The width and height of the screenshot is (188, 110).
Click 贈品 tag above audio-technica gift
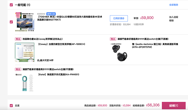pyautogui.click(x=113, y=39)
